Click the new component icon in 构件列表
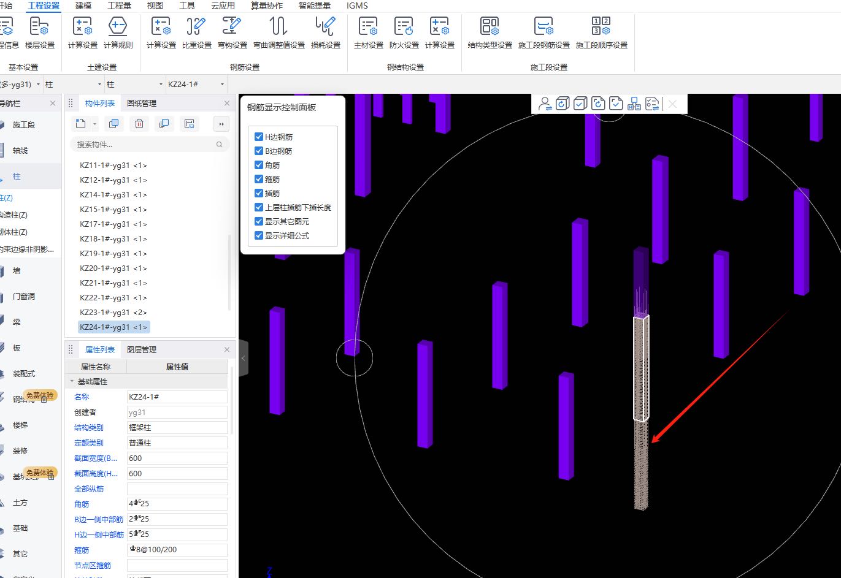 pos(80,124)
